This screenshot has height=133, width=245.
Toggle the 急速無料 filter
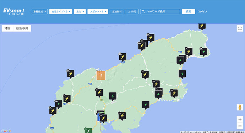point(117,12)
